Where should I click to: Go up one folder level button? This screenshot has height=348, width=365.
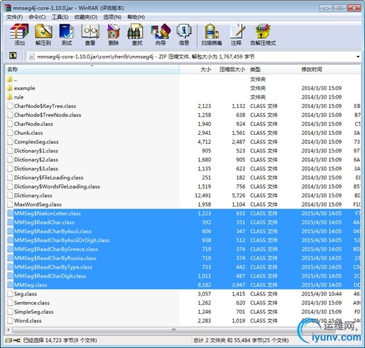click(x=13, y=56)
